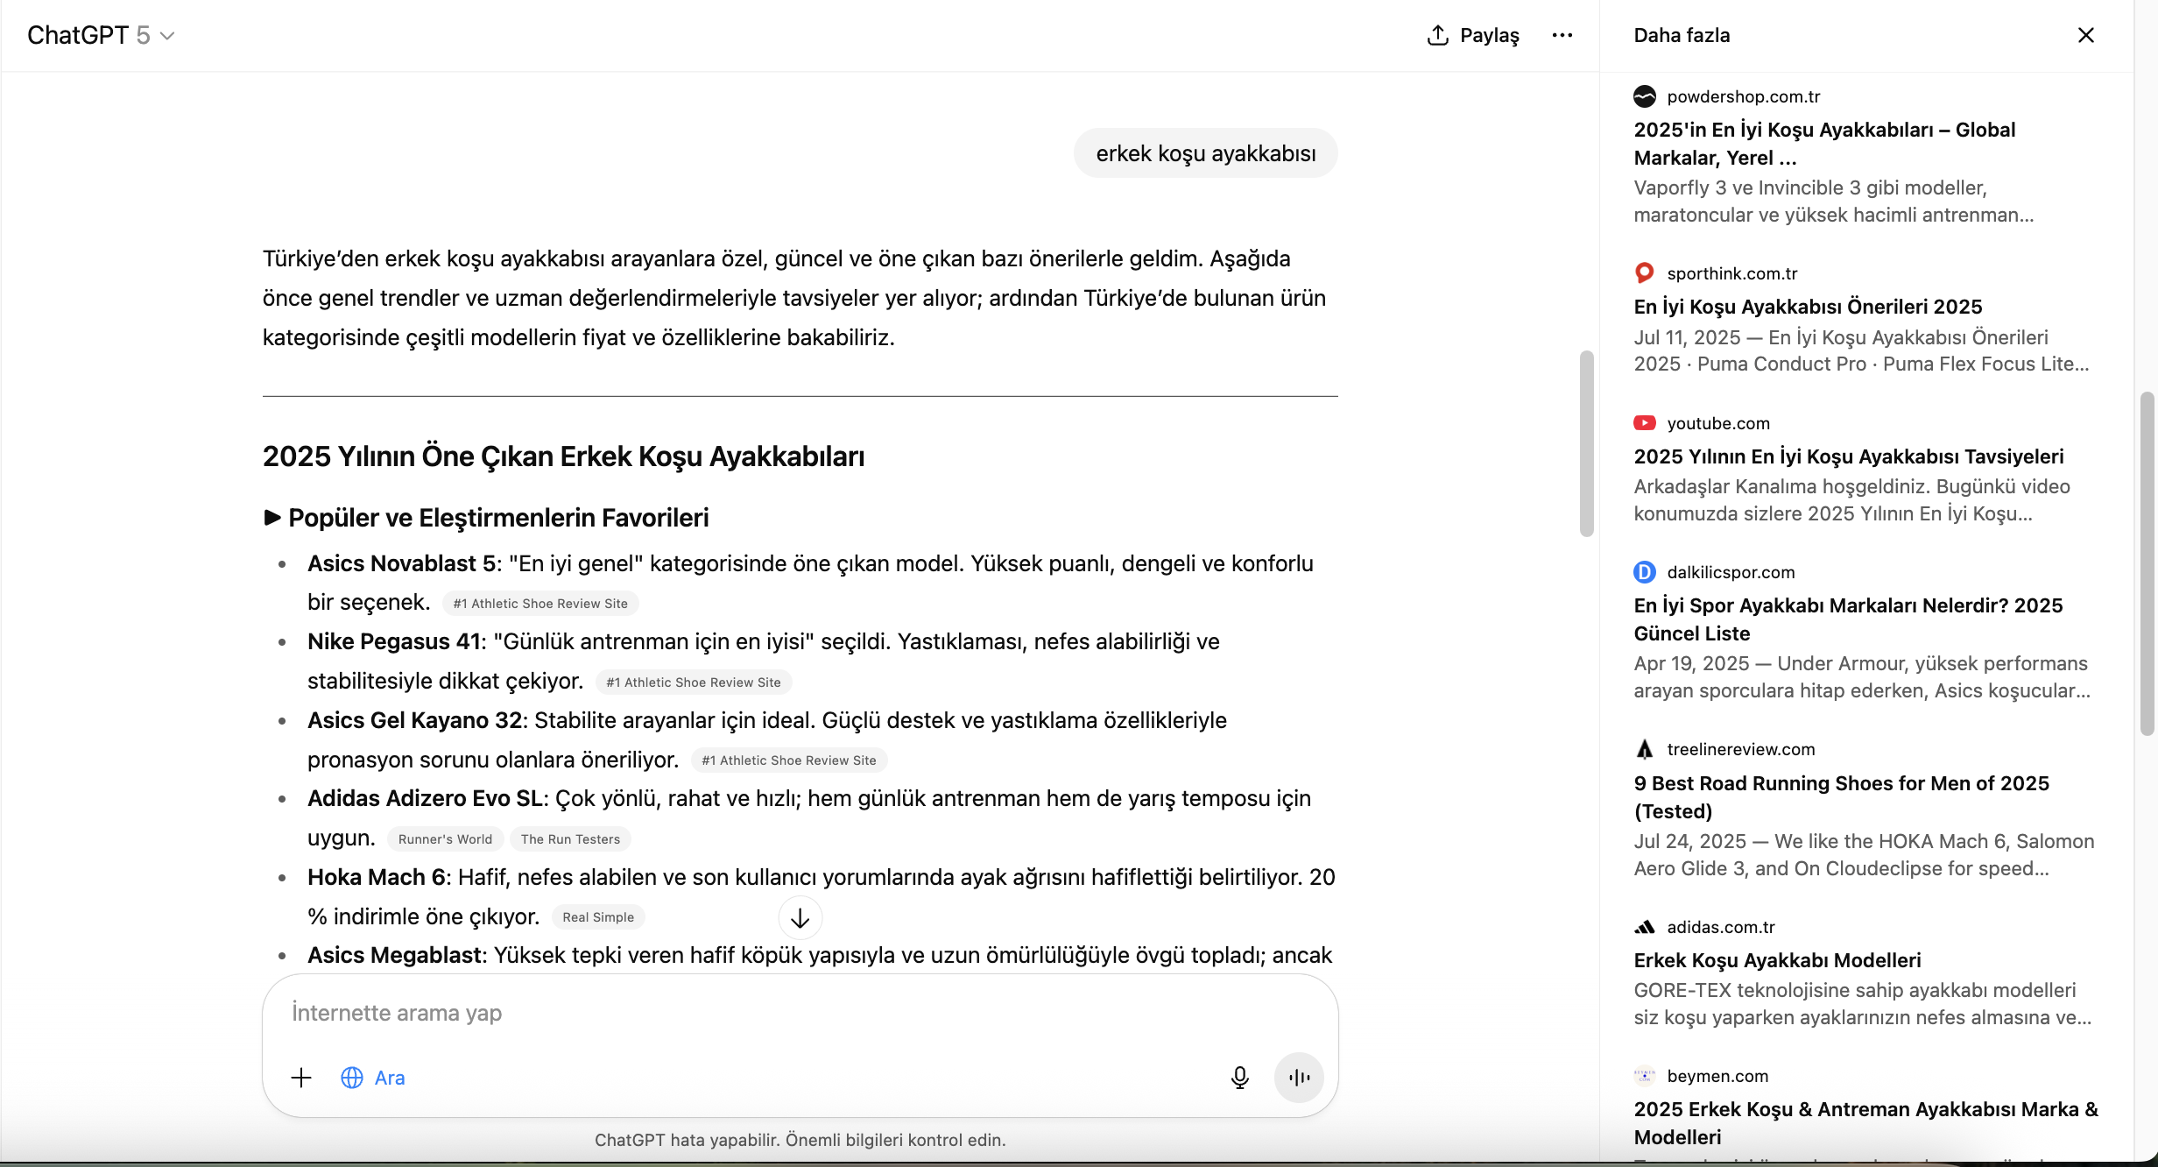Toggle the Ara web search option
The width and height of the screenshot is (2158, 1167).
pyautogui.click(x=373, y=1078)
